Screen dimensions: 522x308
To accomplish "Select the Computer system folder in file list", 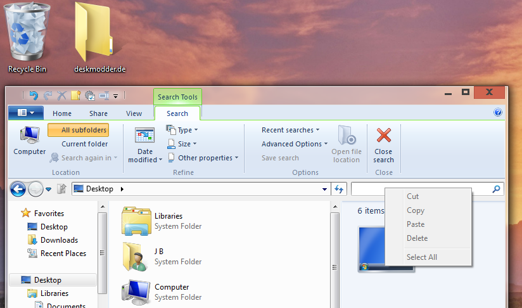I will (162, 292).
